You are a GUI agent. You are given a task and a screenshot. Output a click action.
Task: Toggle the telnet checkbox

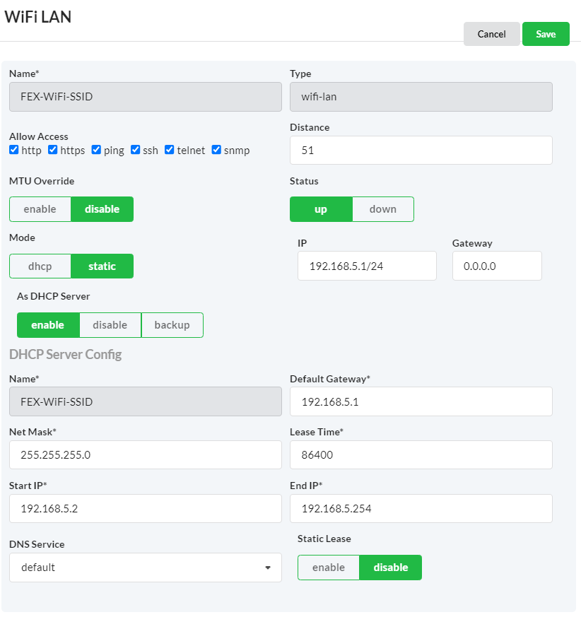170,150
